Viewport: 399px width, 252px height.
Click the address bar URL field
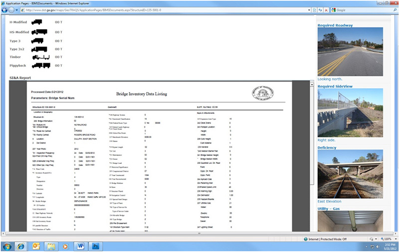coord(164,10)
